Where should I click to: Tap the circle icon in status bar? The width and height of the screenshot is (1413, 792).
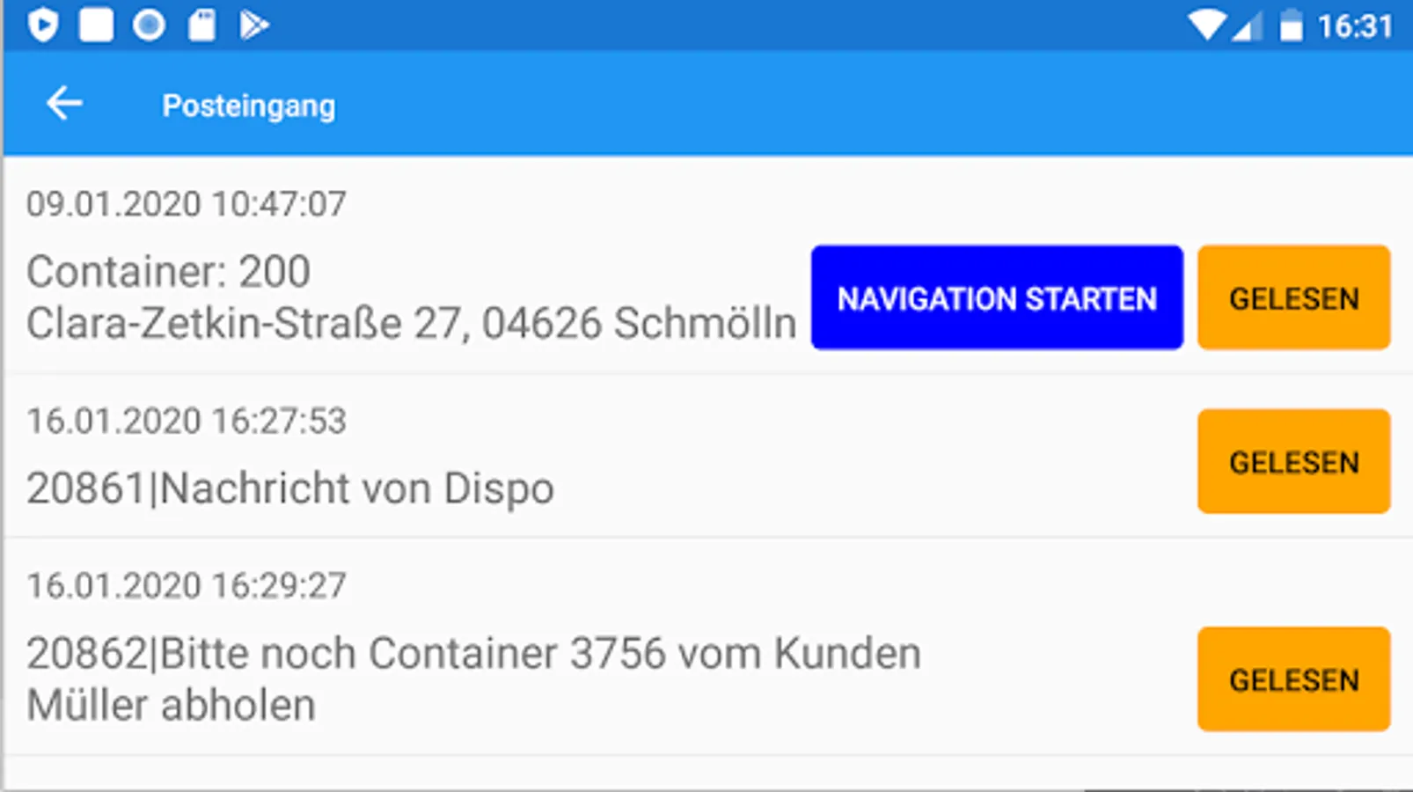149,25
